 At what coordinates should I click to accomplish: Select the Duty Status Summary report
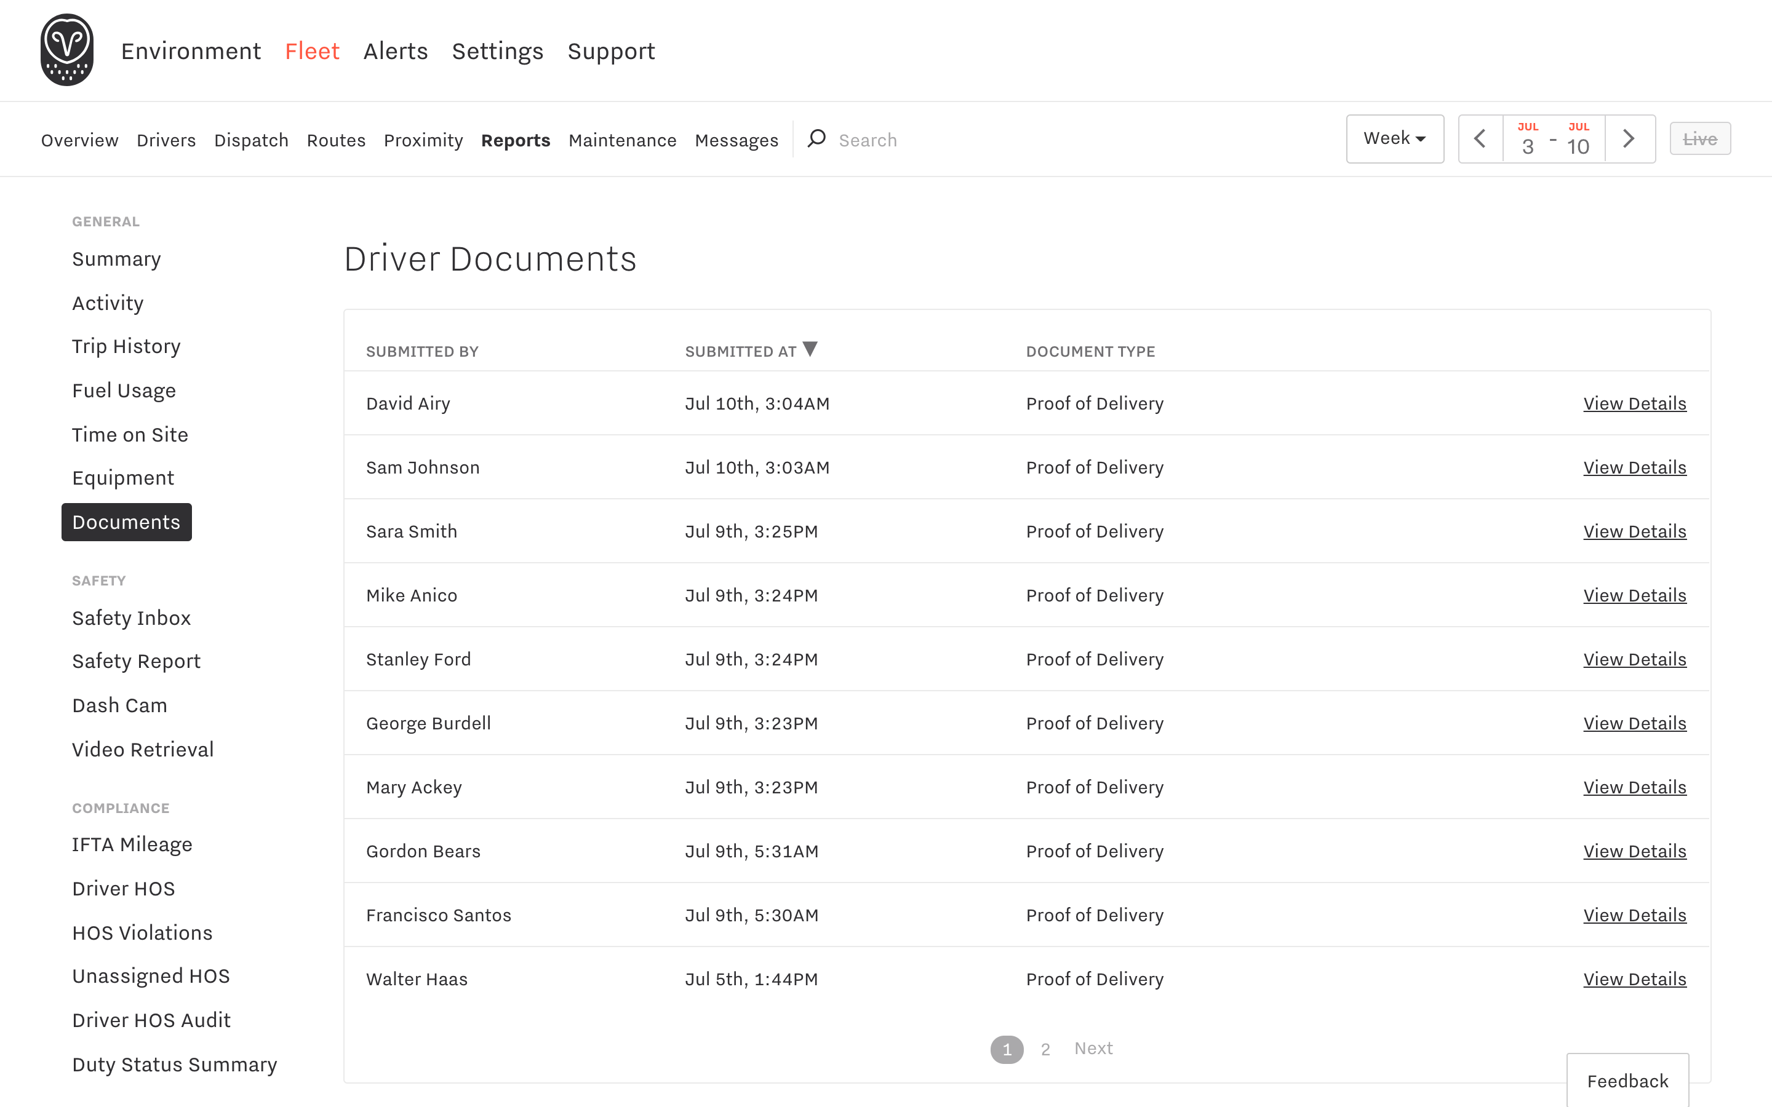[x=174, y=1065]
